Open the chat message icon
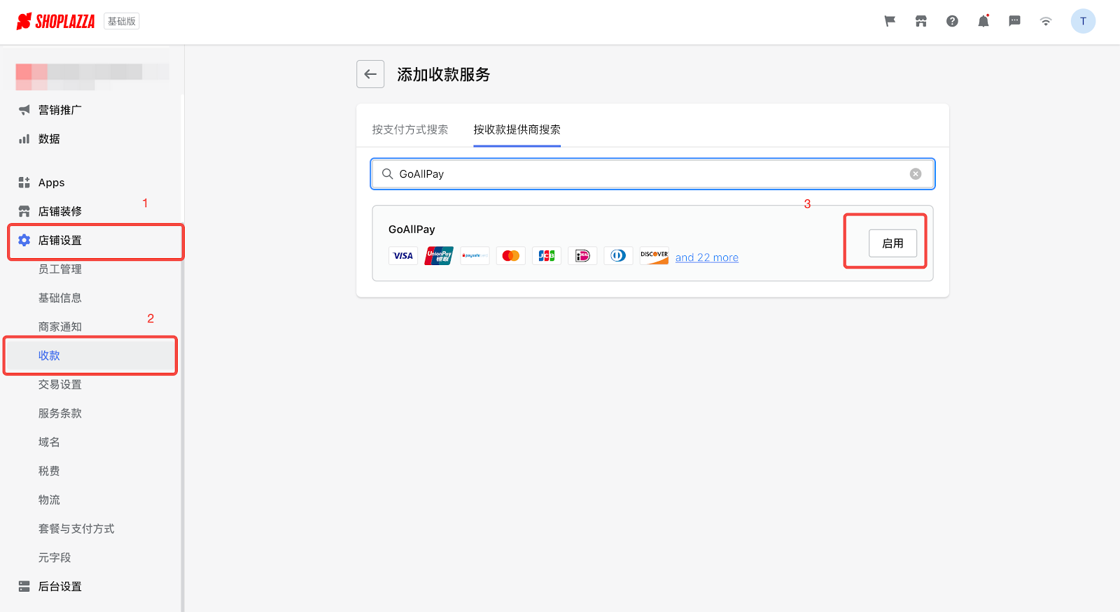 [1014, 21]
